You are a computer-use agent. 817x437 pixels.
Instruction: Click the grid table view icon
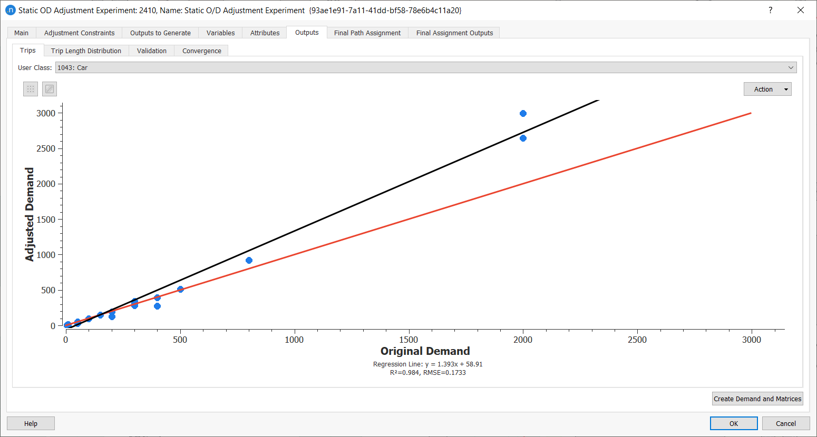31,89
